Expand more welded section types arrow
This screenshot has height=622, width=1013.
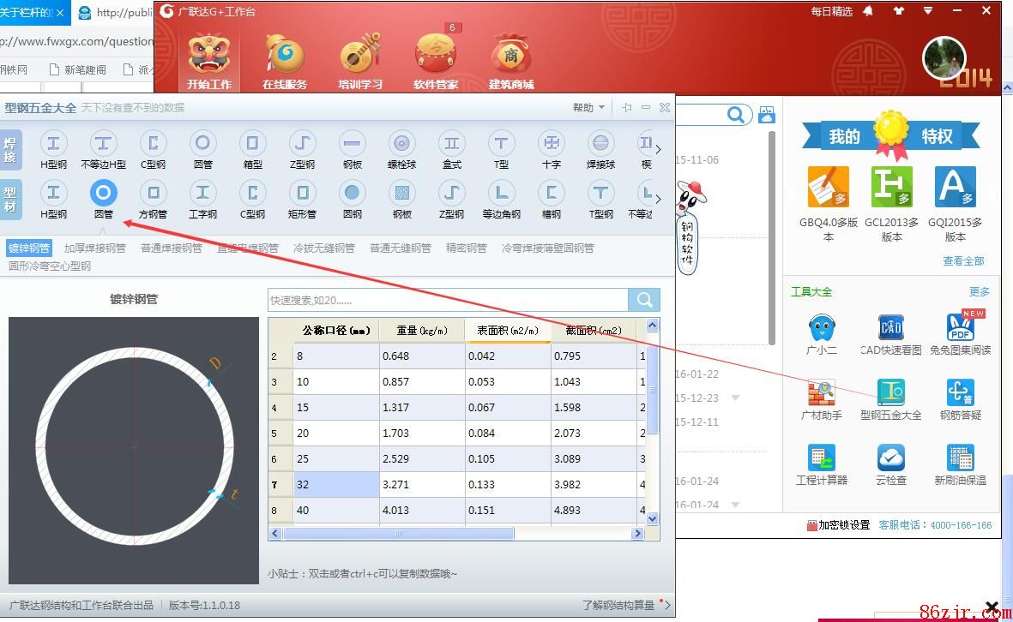[x=658, y=148]
